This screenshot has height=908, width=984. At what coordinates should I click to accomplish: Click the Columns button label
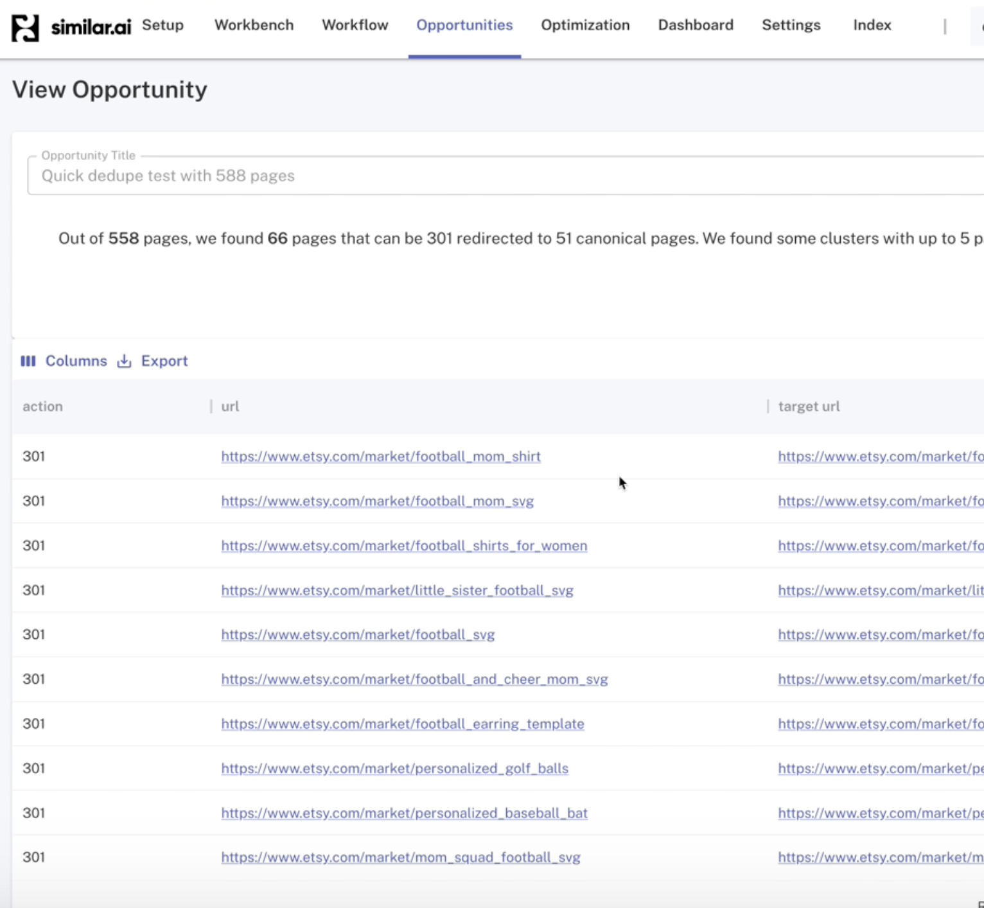(x=76, y=361)
